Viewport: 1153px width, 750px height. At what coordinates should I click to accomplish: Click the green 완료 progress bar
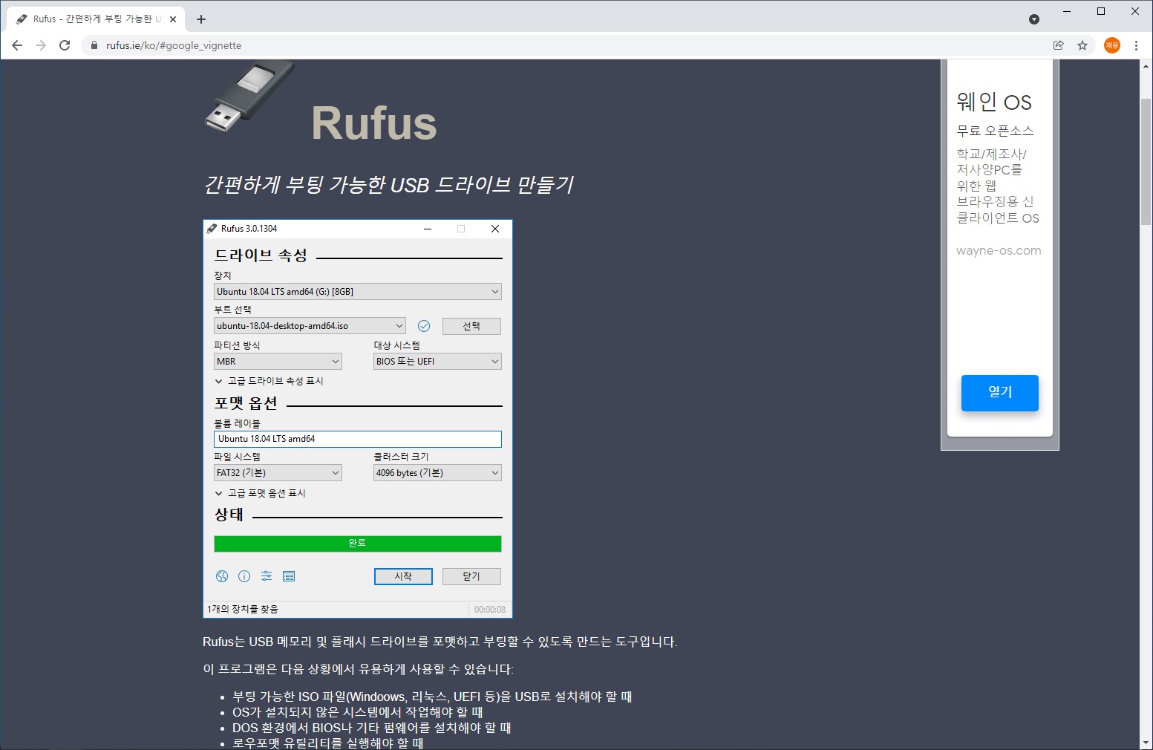pos(358,544)
